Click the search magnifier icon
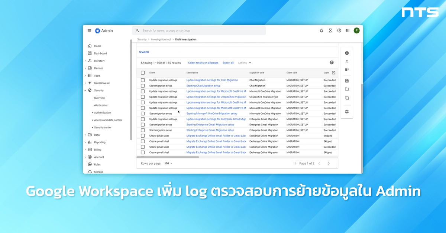The image size is (446, 233). (x=137, y=30)
